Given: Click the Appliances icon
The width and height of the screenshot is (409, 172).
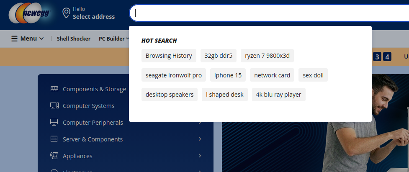Looking at the screenshot, I should tap(54, 156).
